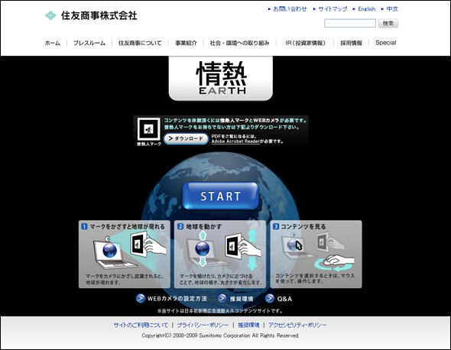The width and height of the screenshot is (451, 350).
Task: Click the blue START button
Action: [220, 196]
